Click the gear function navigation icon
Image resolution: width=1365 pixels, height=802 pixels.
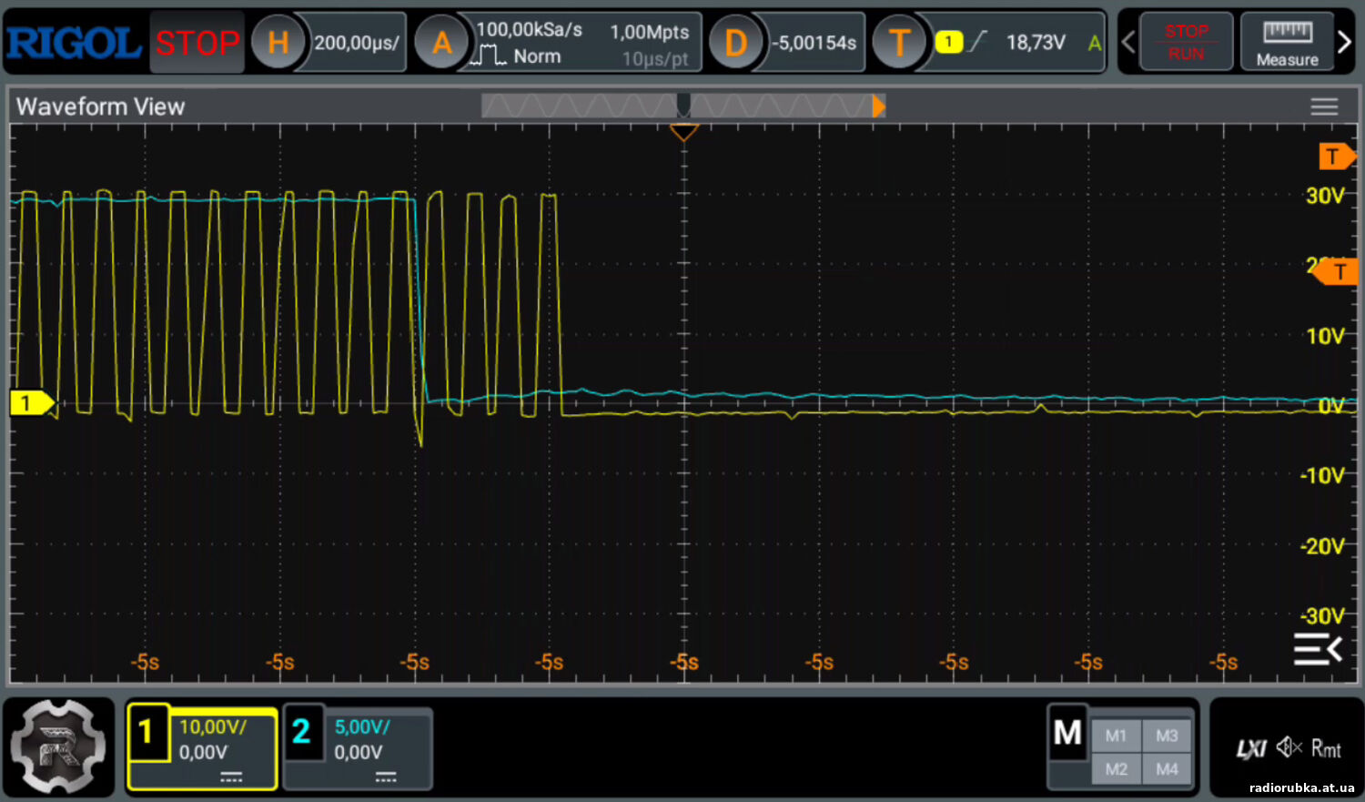pyautogui.click(x=57, y=746)
